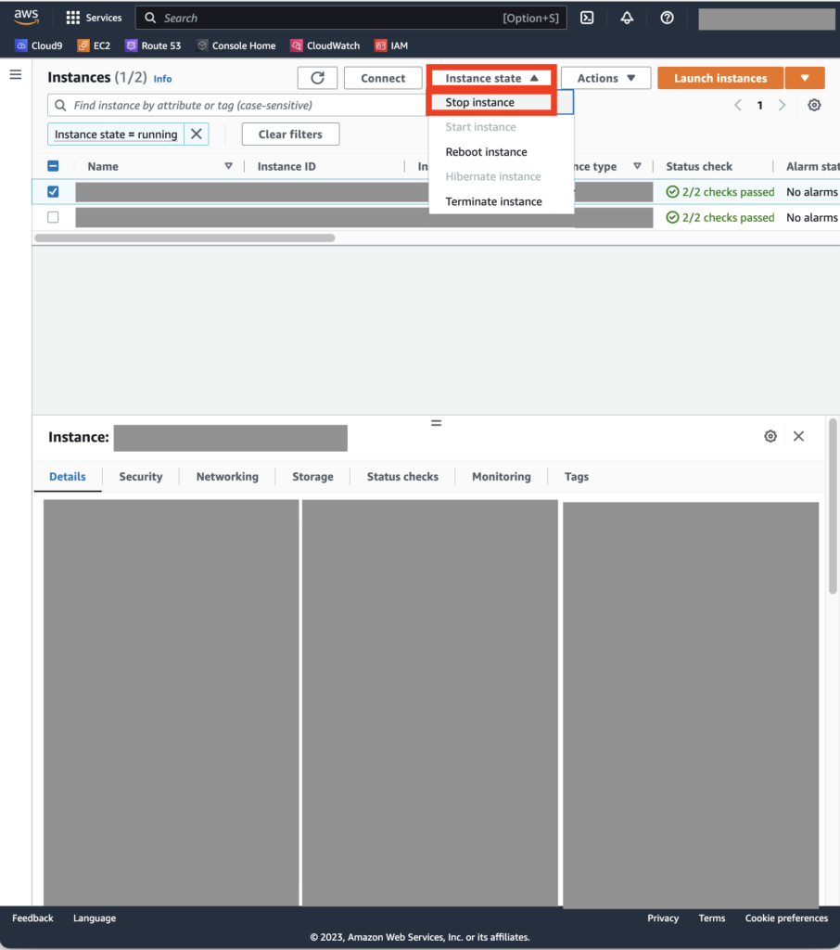Open the Console Home shortcut
840x950 pixels.
236,45
